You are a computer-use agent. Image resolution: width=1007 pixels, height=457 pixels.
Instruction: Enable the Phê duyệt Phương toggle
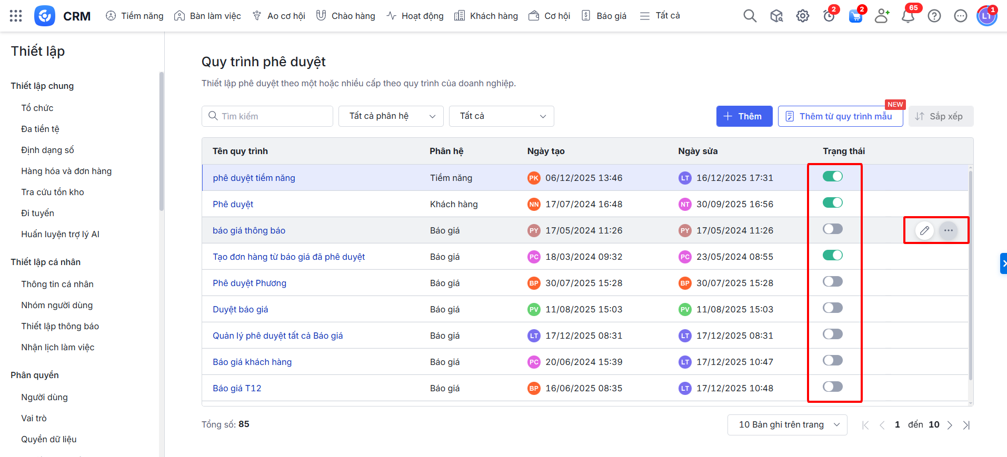[x=832, y=282]
